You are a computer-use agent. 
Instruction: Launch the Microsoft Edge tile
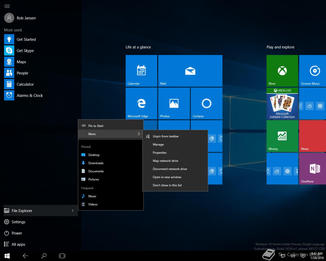(x=141, y=103)
